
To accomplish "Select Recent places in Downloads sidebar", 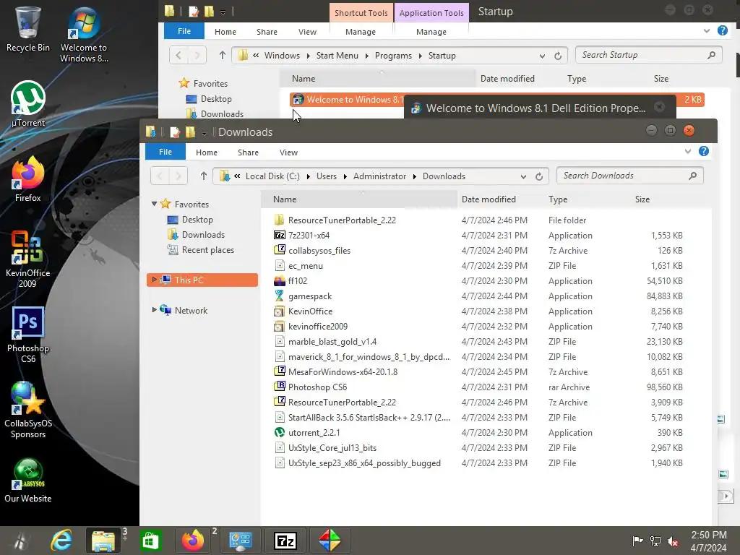I will click(201, 249).
